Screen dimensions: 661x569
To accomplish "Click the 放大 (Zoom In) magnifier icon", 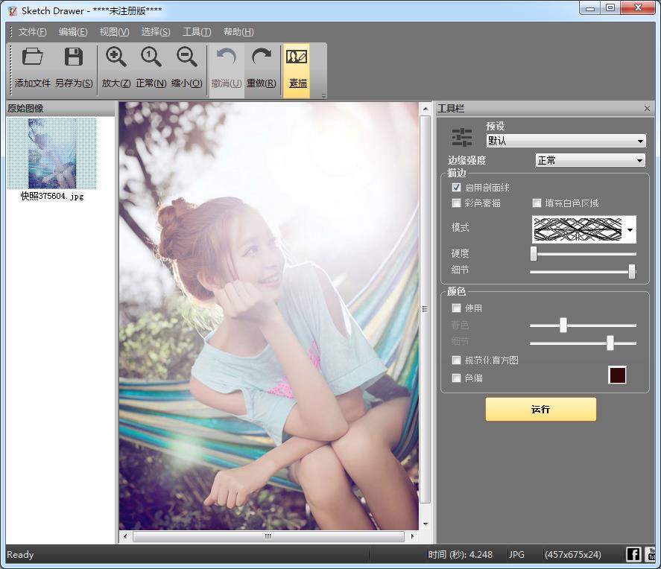I will point(116,57).
